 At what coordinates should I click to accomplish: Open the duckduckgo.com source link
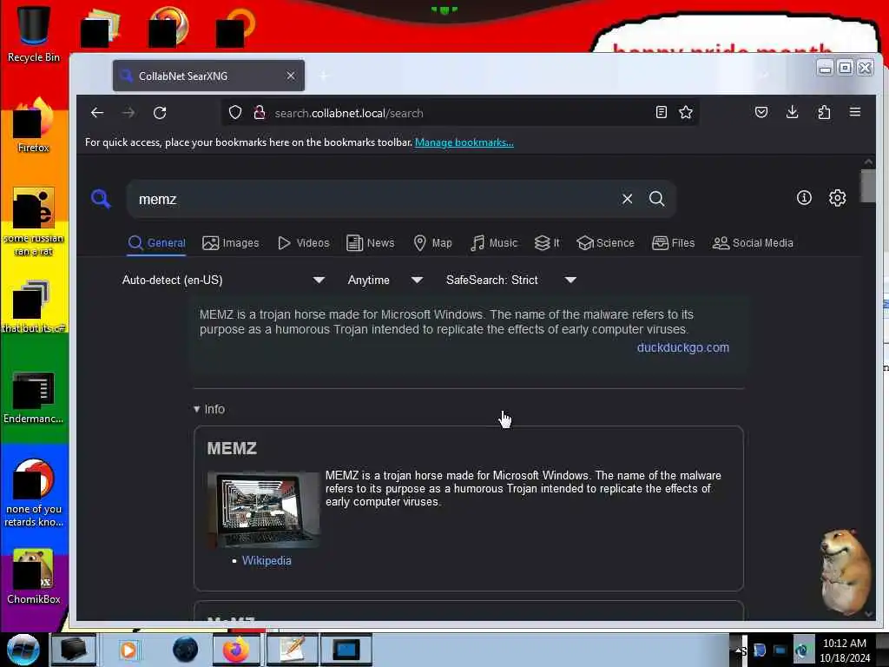click(682, 347)
